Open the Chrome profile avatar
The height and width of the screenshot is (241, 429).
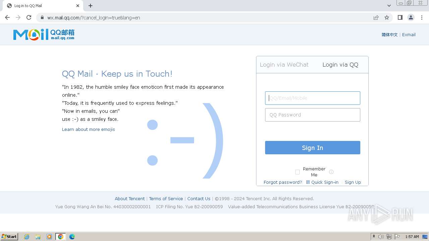pyautogui.click(x=411, y=17)
